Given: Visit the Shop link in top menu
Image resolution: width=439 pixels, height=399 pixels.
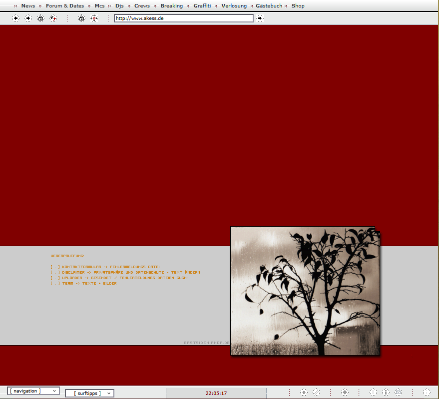Looking at the screenshot, I should (x=298, y=6).
